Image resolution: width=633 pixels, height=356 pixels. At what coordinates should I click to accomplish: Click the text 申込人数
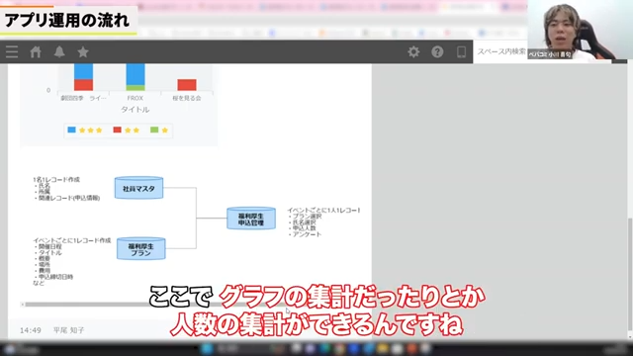tap(305, 228)
